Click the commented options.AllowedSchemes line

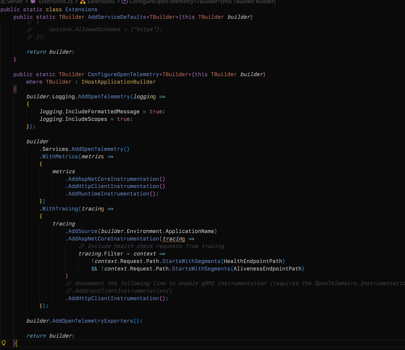click(95, 29)
